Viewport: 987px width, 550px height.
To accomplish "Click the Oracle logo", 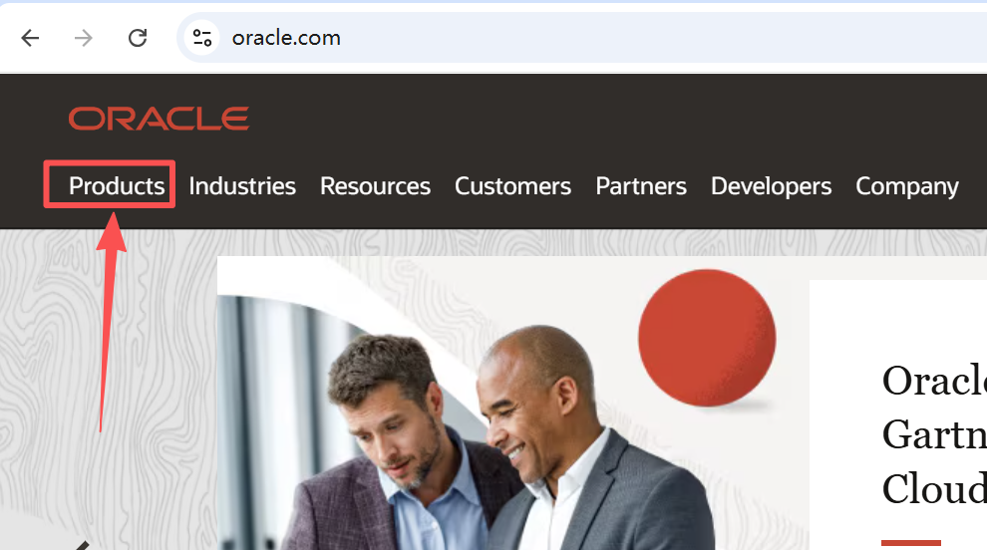I will point(160,119).
